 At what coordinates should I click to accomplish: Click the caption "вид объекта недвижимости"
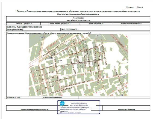tap(78, 20)
